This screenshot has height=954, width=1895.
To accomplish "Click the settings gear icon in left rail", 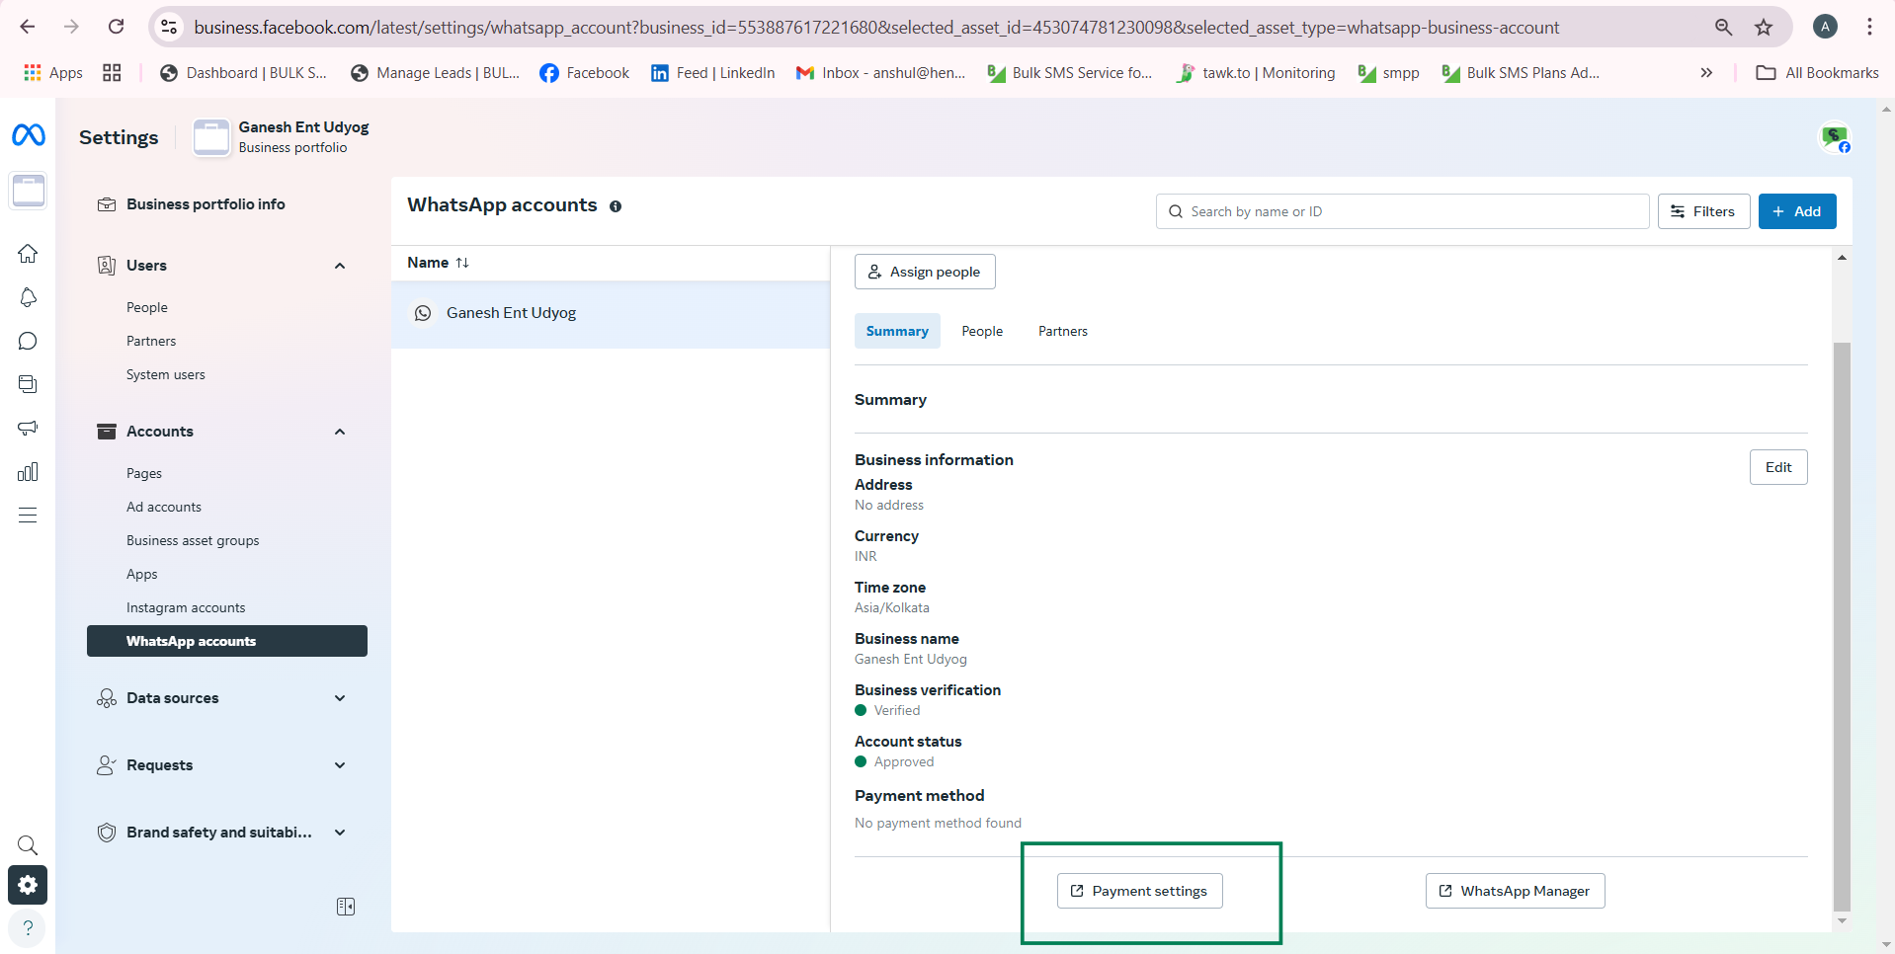I will (28, 885).
